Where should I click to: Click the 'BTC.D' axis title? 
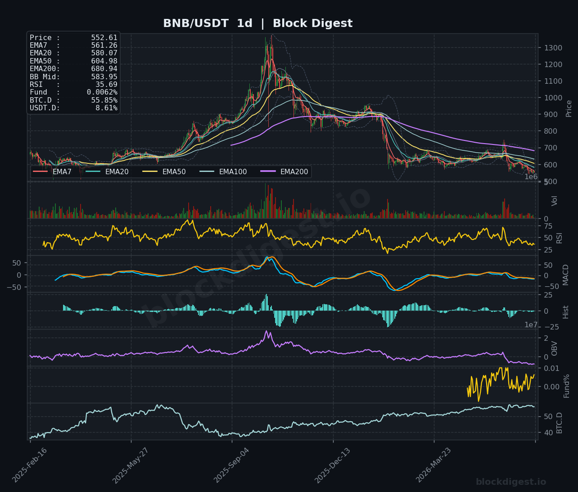pyautogui.click(x=560, y=423)
